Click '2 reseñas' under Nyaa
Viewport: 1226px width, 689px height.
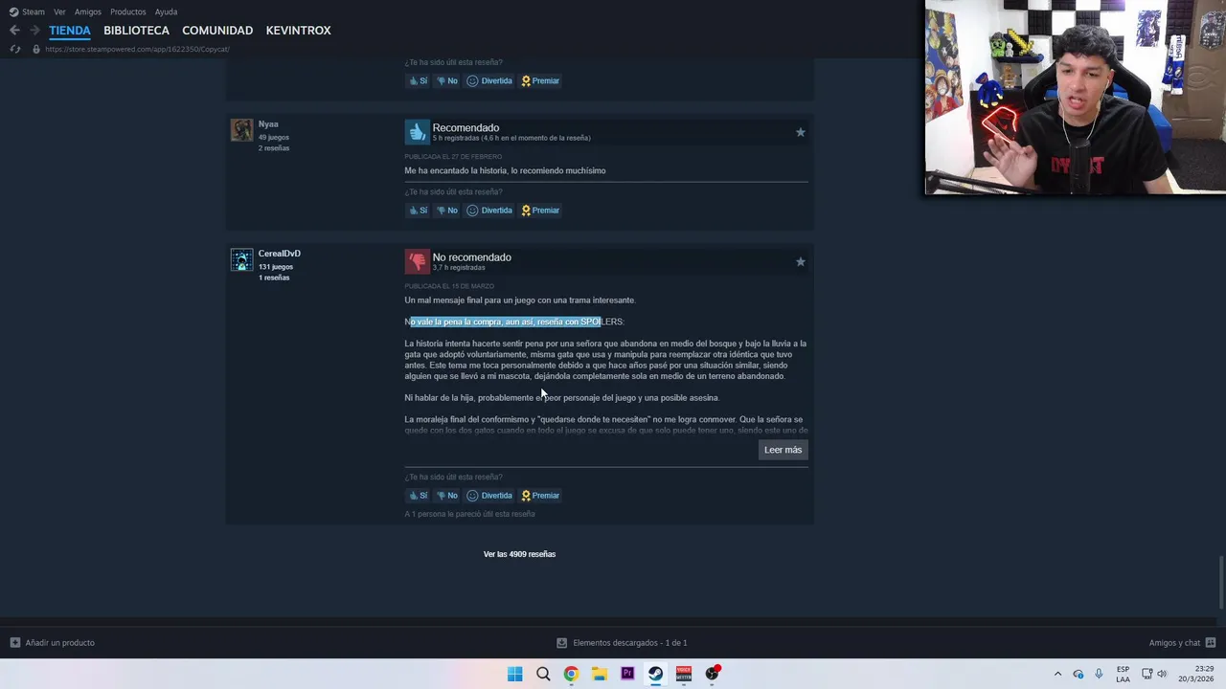273,148
